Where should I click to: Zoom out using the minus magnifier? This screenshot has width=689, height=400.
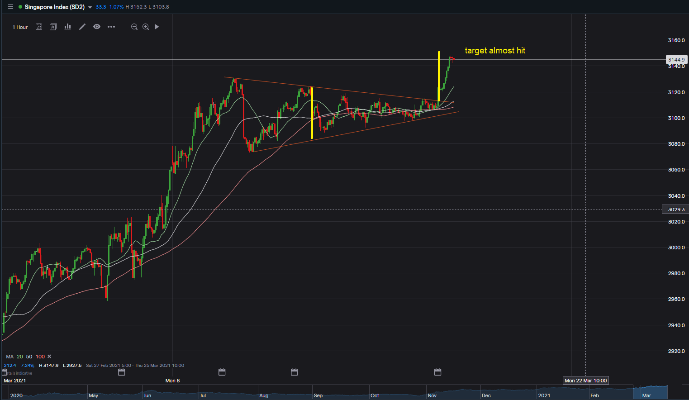click(x=134, y=27)
